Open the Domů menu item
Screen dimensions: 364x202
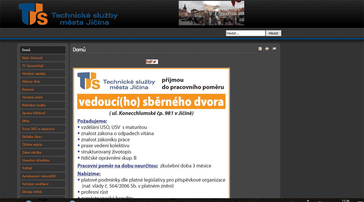[43, 50]
